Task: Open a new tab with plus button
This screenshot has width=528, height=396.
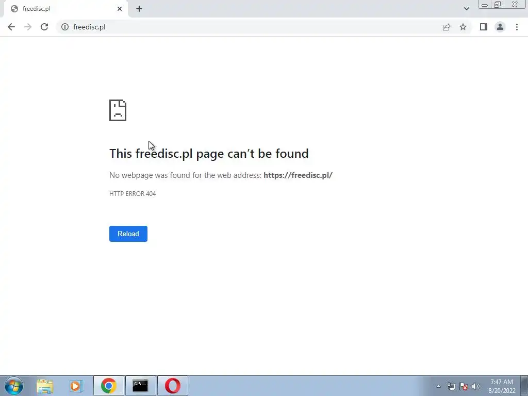Action: click(x=139, y=9)
